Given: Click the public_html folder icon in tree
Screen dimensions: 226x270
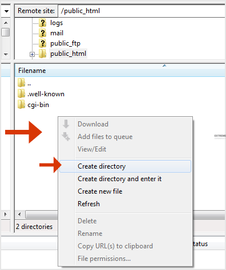Looking at the screenshot, I should [x=43, y=54].
